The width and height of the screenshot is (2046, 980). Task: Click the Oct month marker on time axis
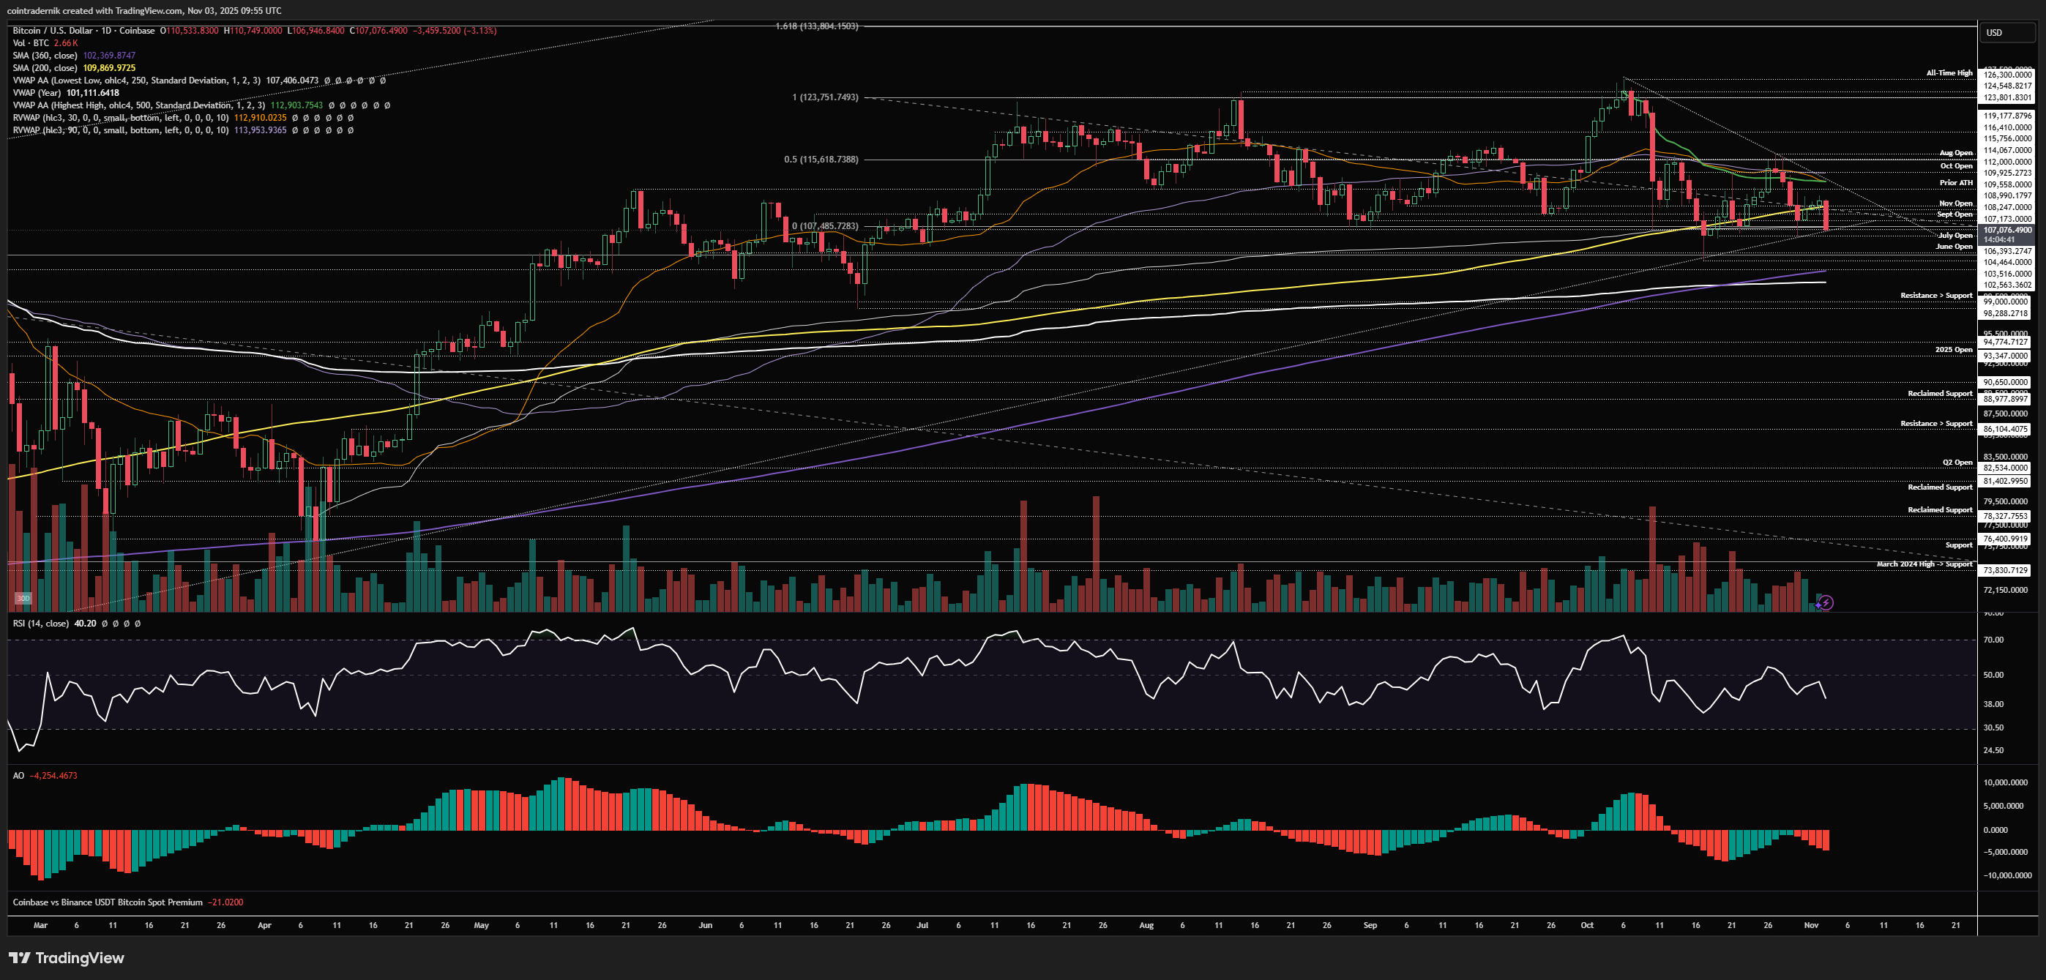point(1586,925)
